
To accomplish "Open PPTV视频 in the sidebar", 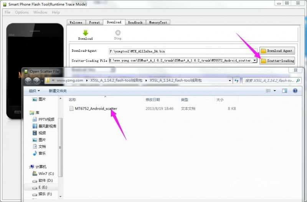I will point(46,119).
